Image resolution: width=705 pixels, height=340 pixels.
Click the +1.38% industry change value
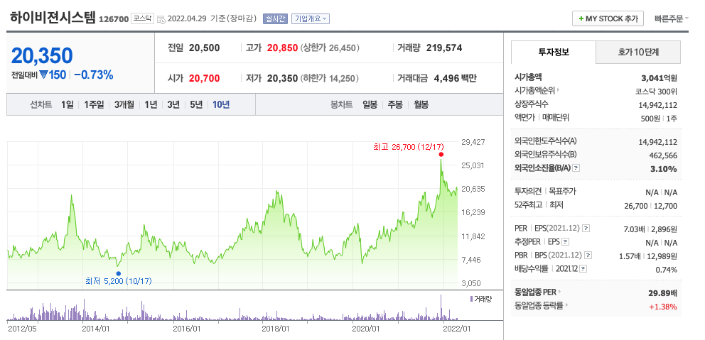(x=663, y=307)
